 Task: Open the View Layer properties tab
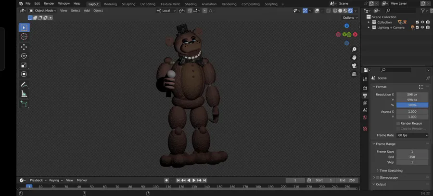tap(365, 103)
